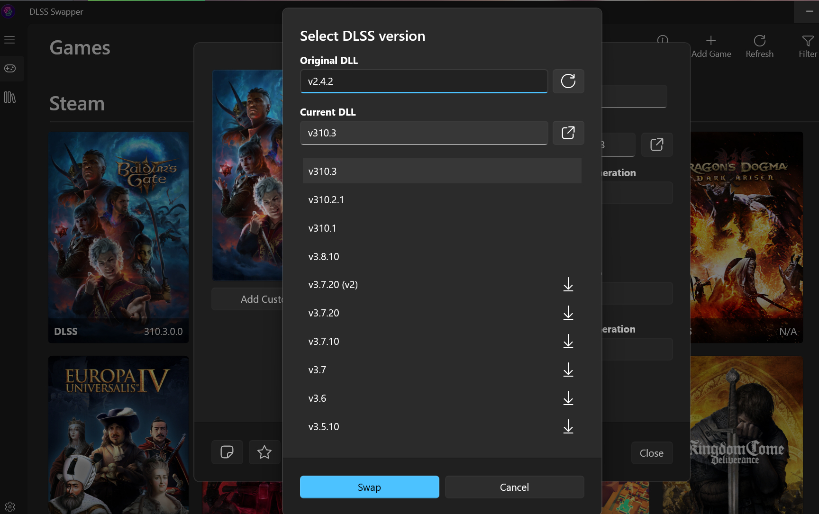
Task: Mark game as favourite with star icon
Action: (x=264, y=452)
